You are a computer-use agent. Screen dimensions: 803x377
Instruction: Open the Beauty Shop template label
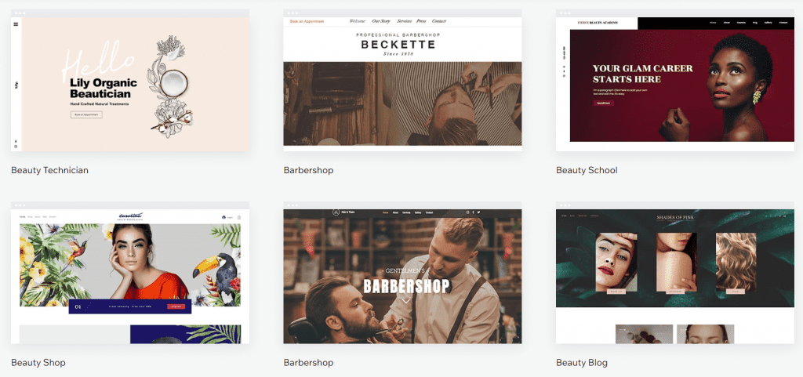[x=38, y=363]
